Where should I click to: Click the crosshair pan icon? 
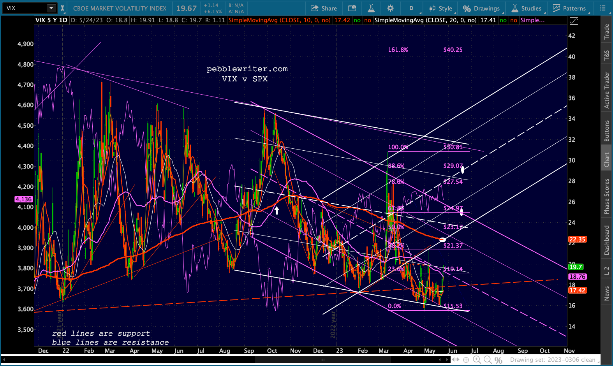pos(466,360)
